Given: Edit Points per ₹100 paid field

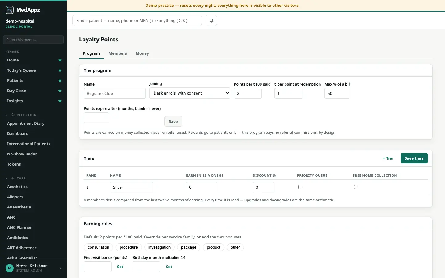Looking at the screenshot, I should (248, 93).
